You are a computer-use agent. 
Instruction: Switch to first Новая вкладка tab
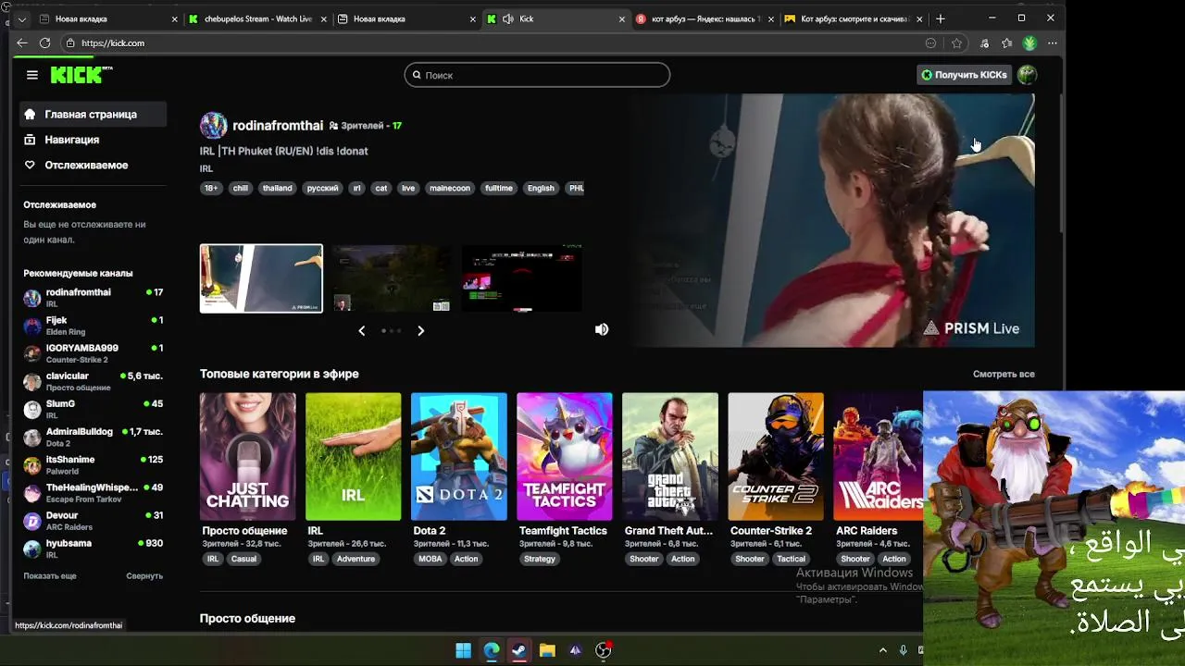coord(109,18)
